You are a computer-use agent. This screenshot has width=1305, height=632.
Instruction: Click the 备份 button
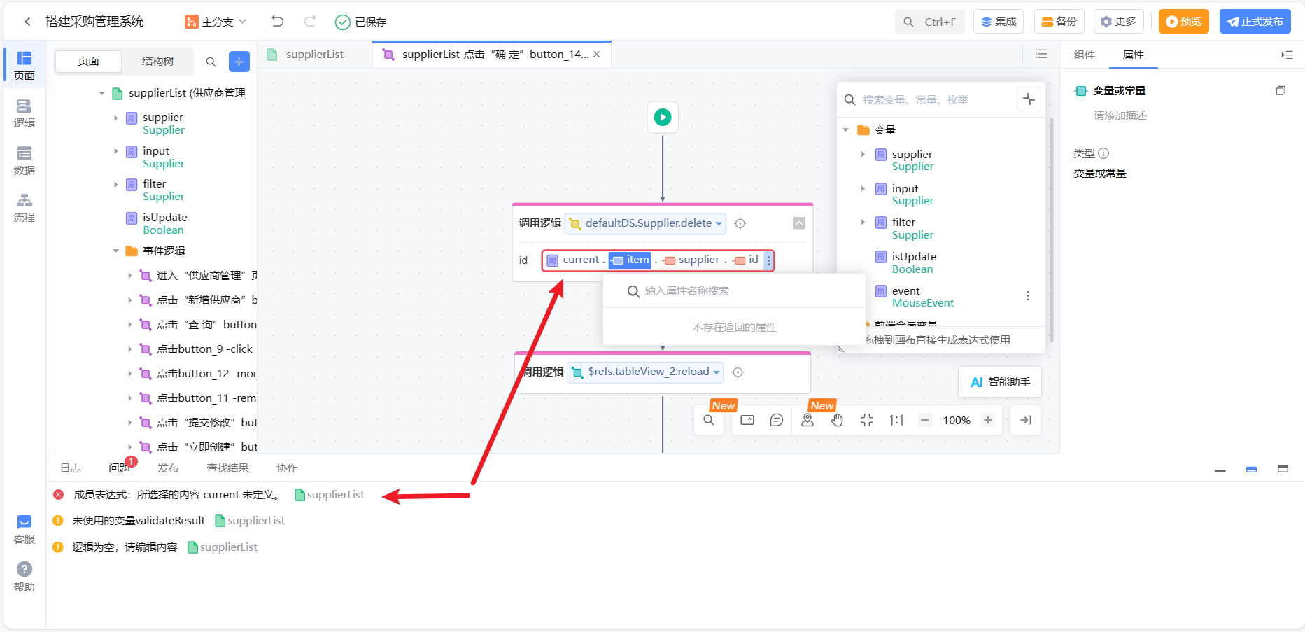tap(1059, 22)
